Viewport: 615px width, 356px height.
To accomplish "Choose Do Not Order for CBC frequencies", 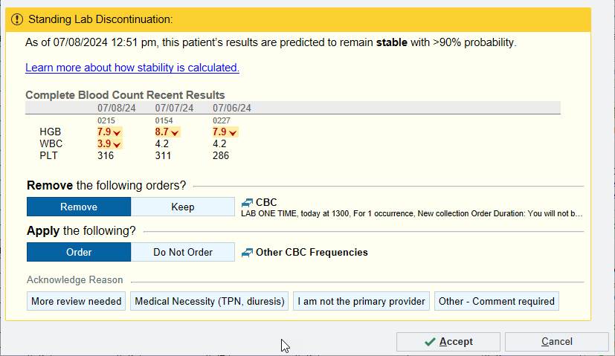I will (x=183, y=252).
